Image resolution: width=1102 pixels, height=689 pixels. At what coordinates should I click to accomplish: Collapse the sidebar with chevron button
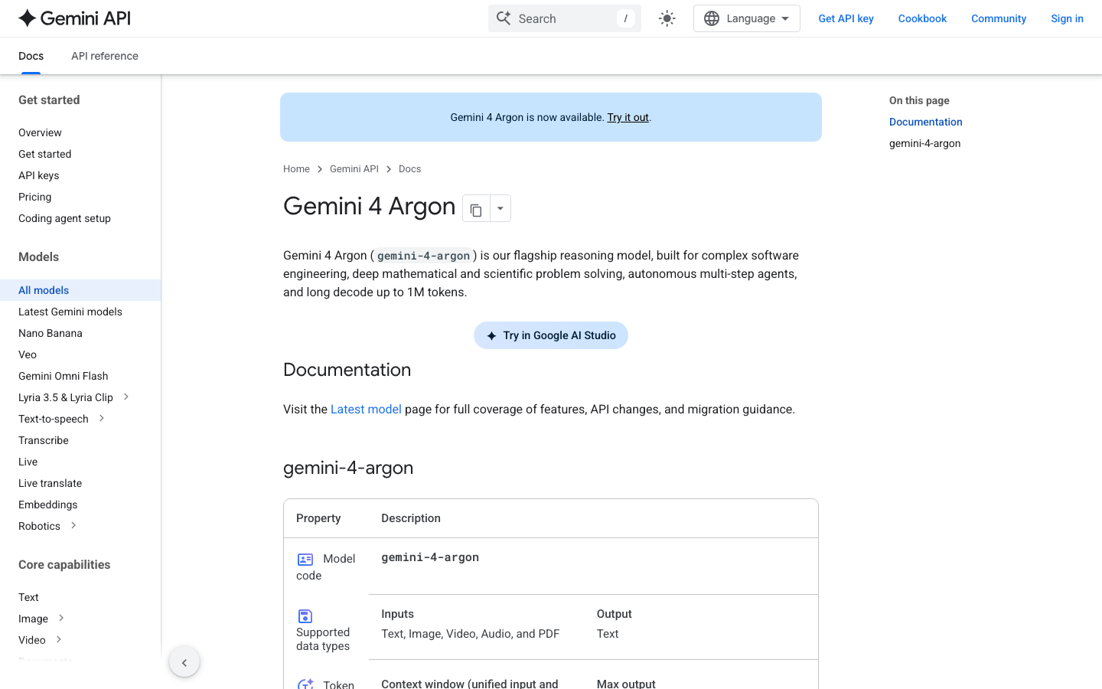[184, 662]
